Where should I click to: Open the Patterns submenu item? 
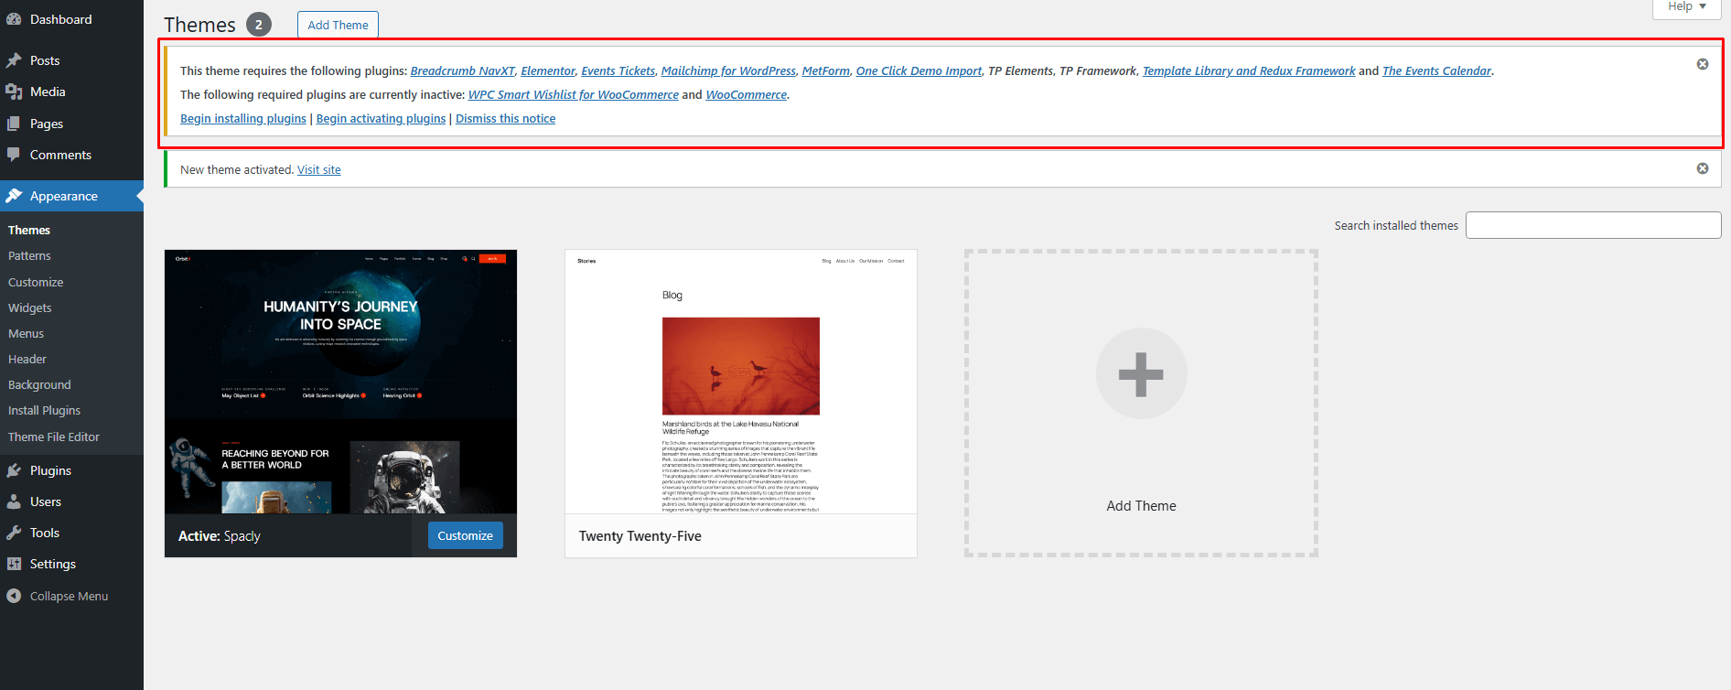[29, 256]
